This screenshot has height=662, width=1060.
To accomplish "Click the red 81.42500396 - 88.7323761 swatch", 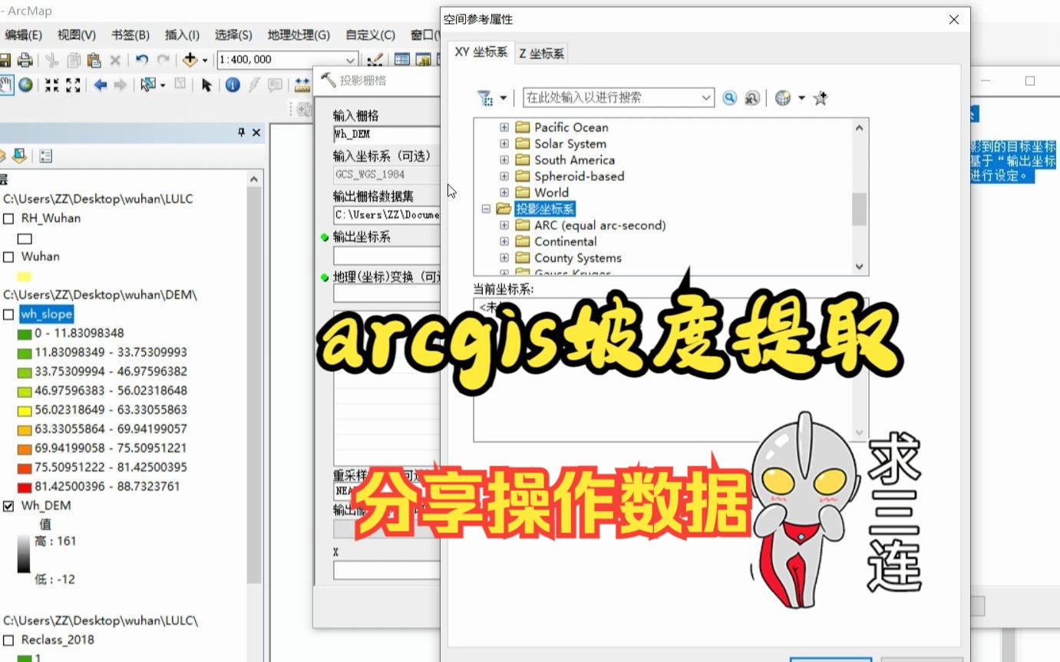I will (x=25, y=487).
